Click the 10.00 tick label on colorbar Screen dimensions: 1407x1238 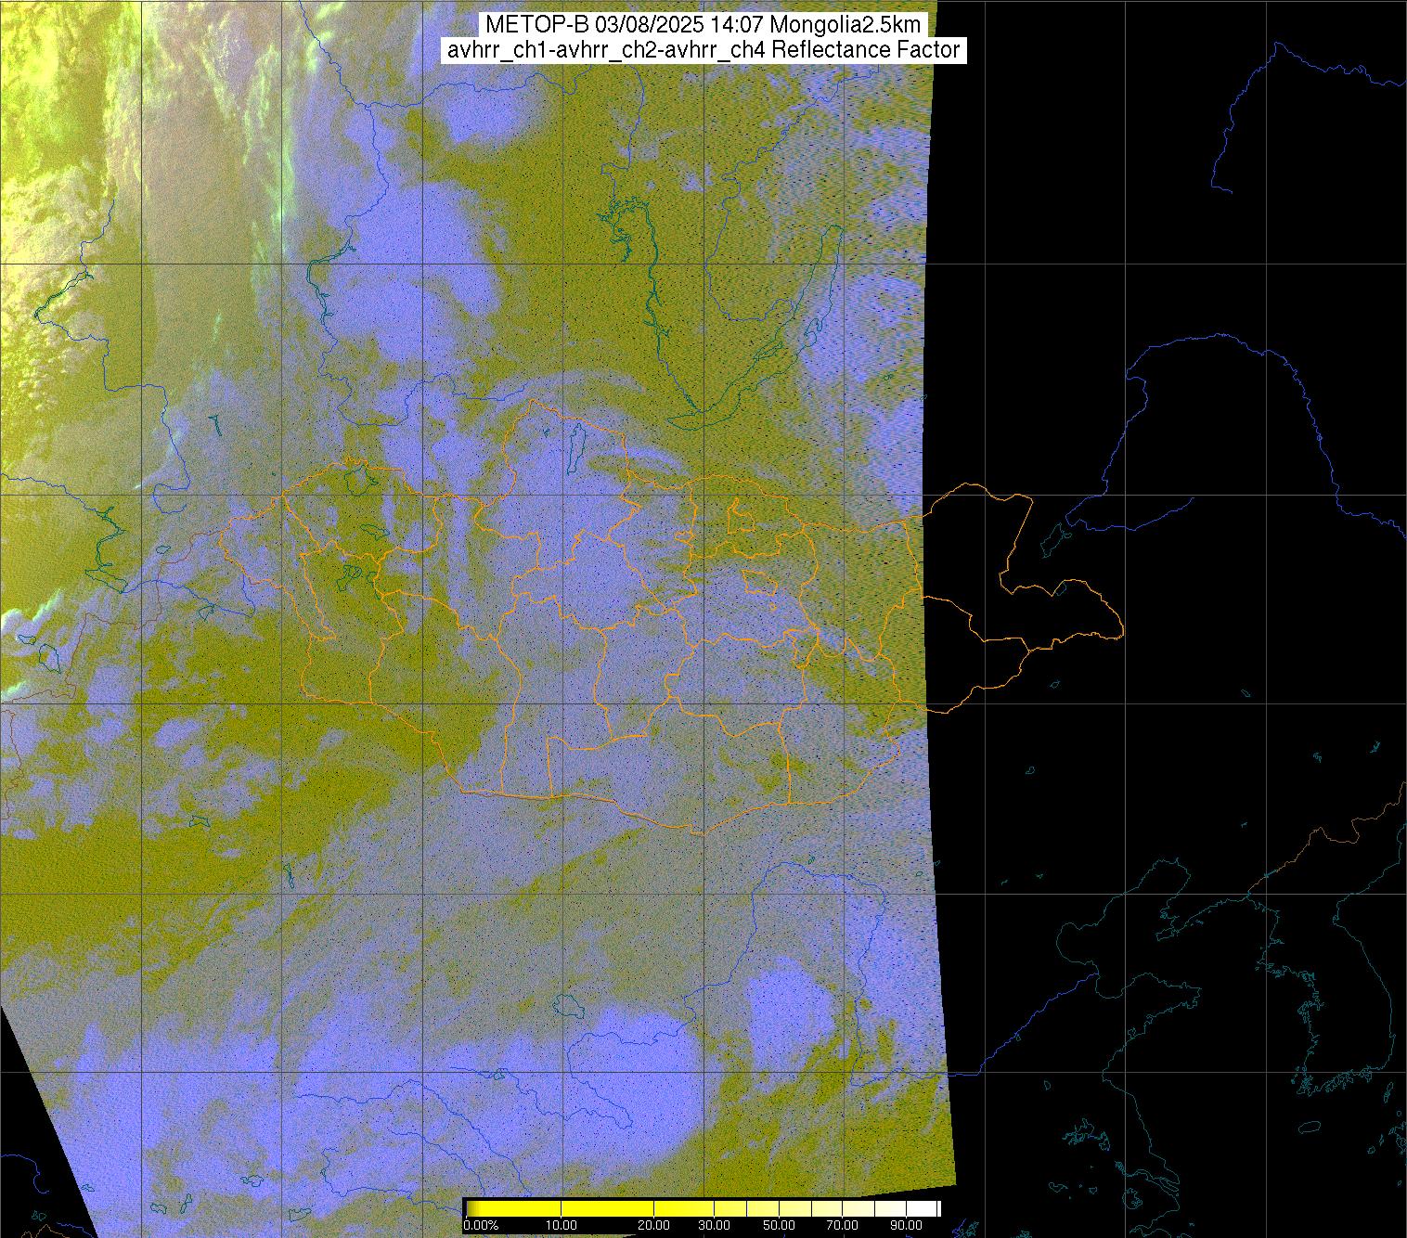pyautogui.click(x=562, y=1226)
